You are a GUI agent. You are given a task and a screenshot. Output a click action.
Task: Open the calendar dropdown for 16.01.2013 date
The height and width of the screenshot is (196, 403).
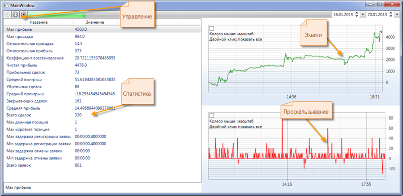362,15
